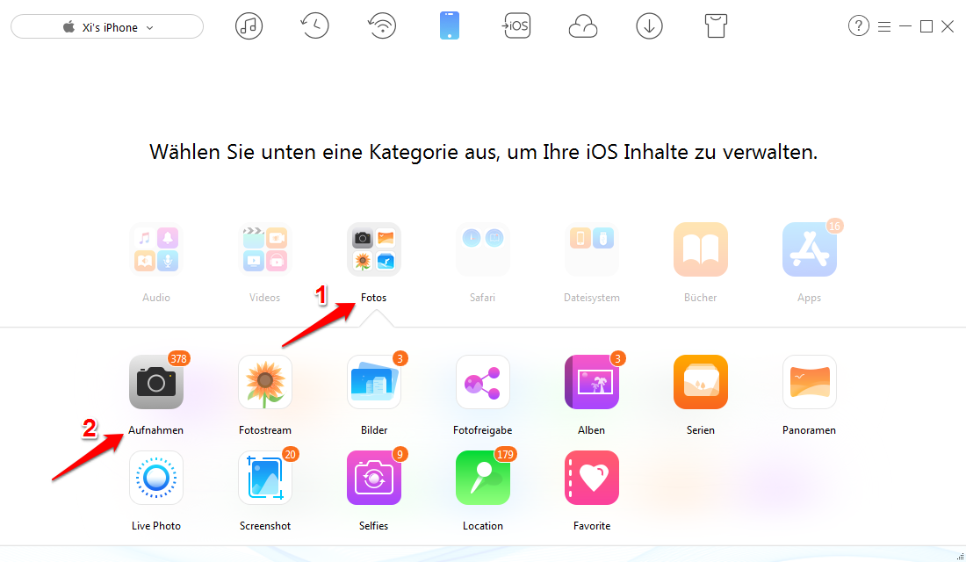Viewport: 966px width, 562px height.
Task: Open the Bilder photo library icon
Action: (x=374, y=382)
